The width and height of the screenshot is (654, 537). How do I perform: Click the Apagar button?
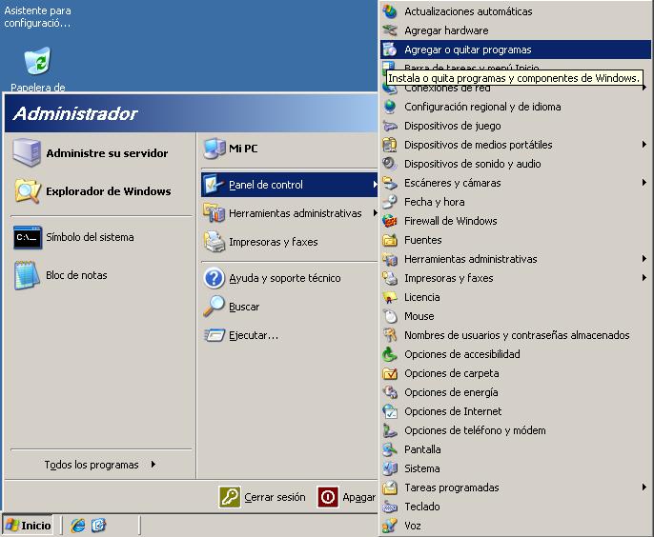click(347, 497)
